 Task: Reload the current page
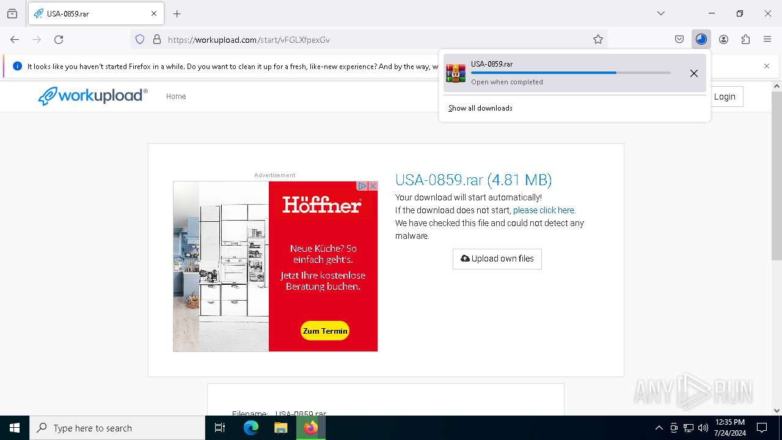click(x=59, y=39)
